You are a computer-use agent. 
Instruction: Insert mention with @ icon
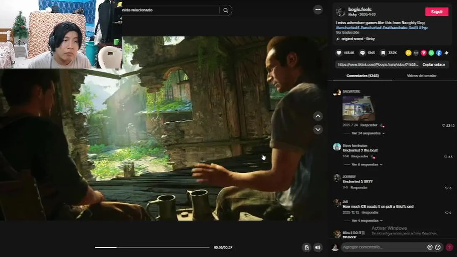(x=430, y=247)
